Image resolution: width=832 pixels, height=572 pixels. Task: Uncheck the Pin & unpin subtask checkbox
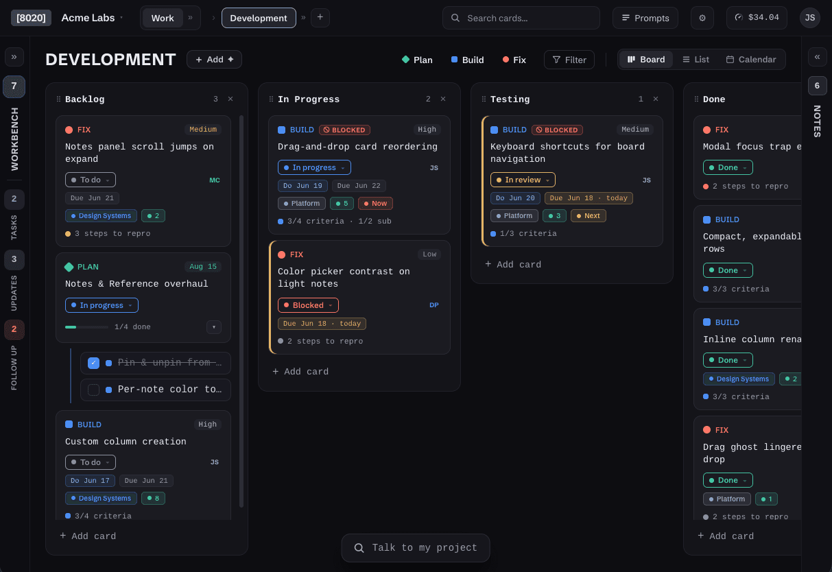pyautogui.click(x=94, y=363)
